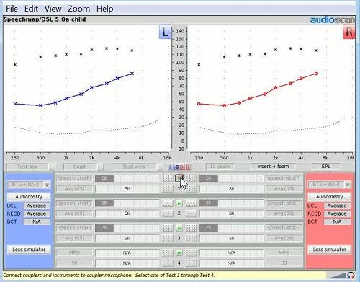
Task: Open the Zoom menu
Action: click(x=79, y=9)
